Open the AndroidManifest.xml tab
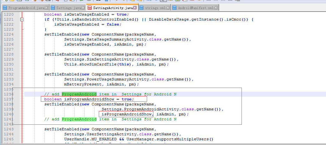This screenshot has width=326, height=145. coord(195,8)
